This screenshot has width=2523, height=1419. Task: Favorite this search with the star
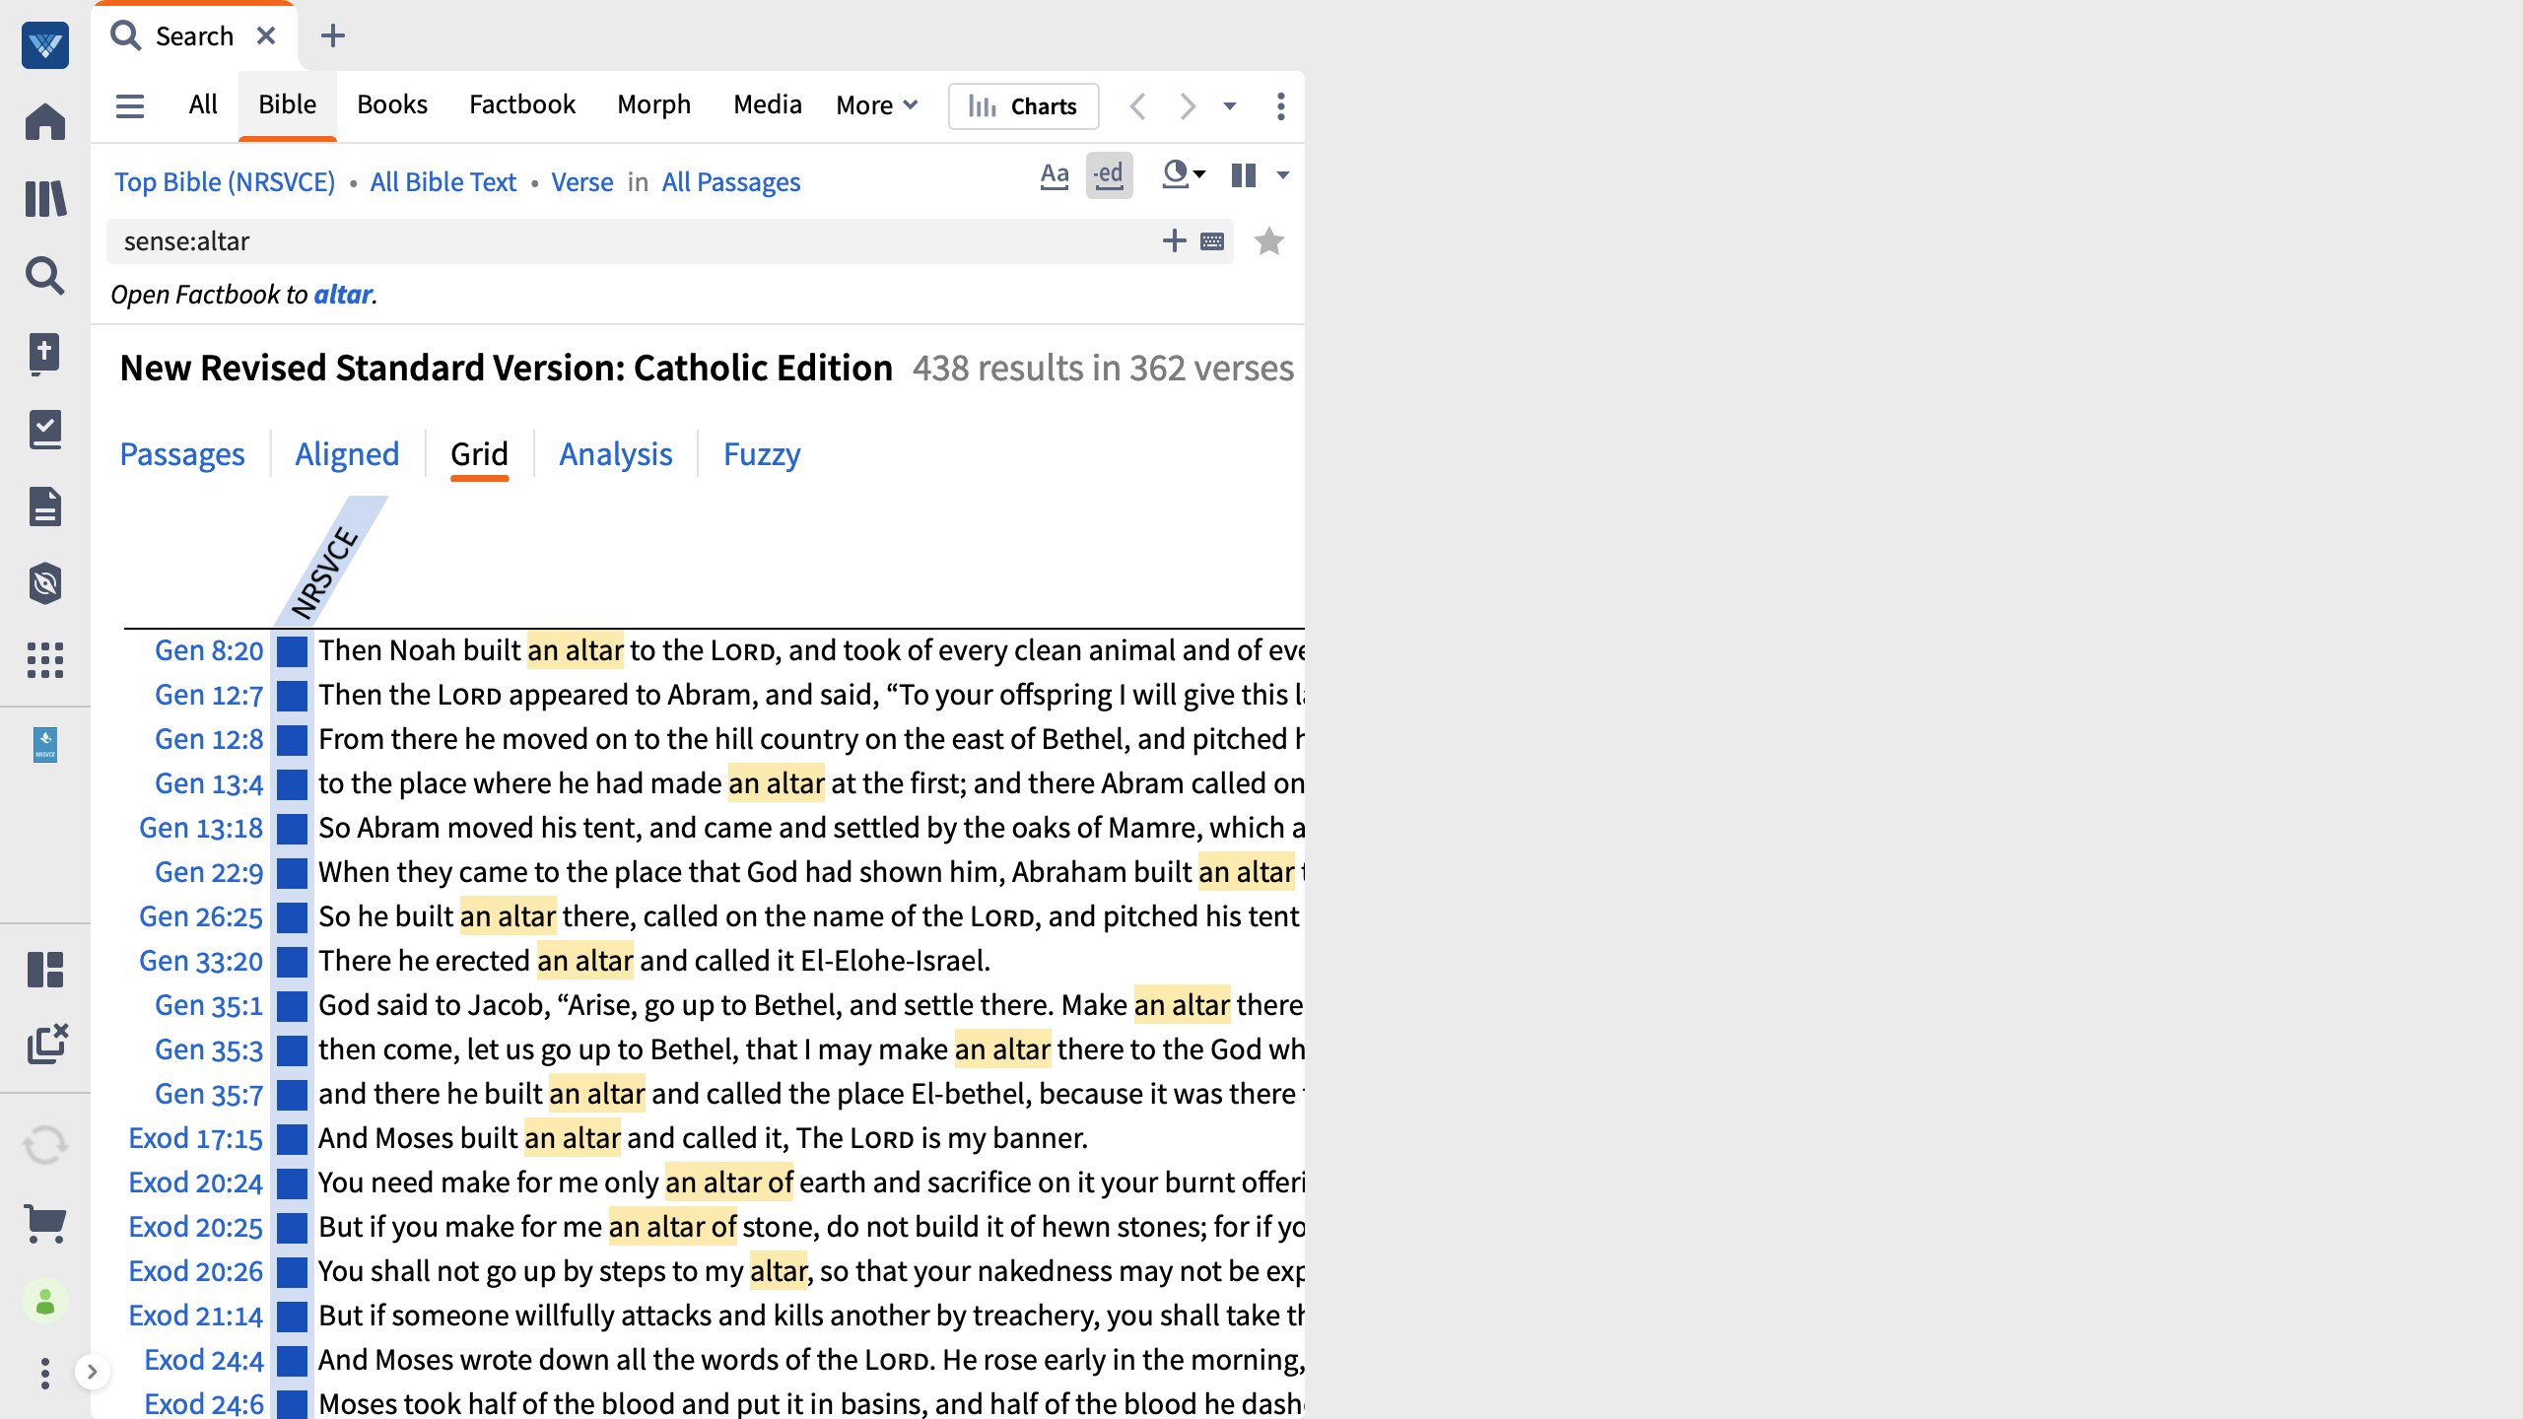pyautogui.click(x=1269, y=241)
